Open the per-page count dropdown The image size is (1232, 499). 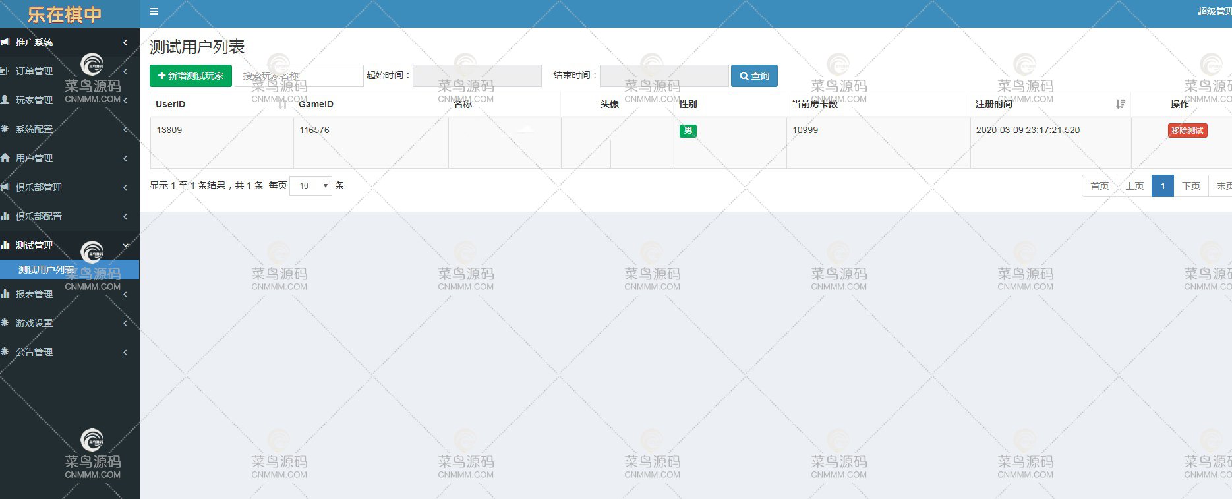311,186
